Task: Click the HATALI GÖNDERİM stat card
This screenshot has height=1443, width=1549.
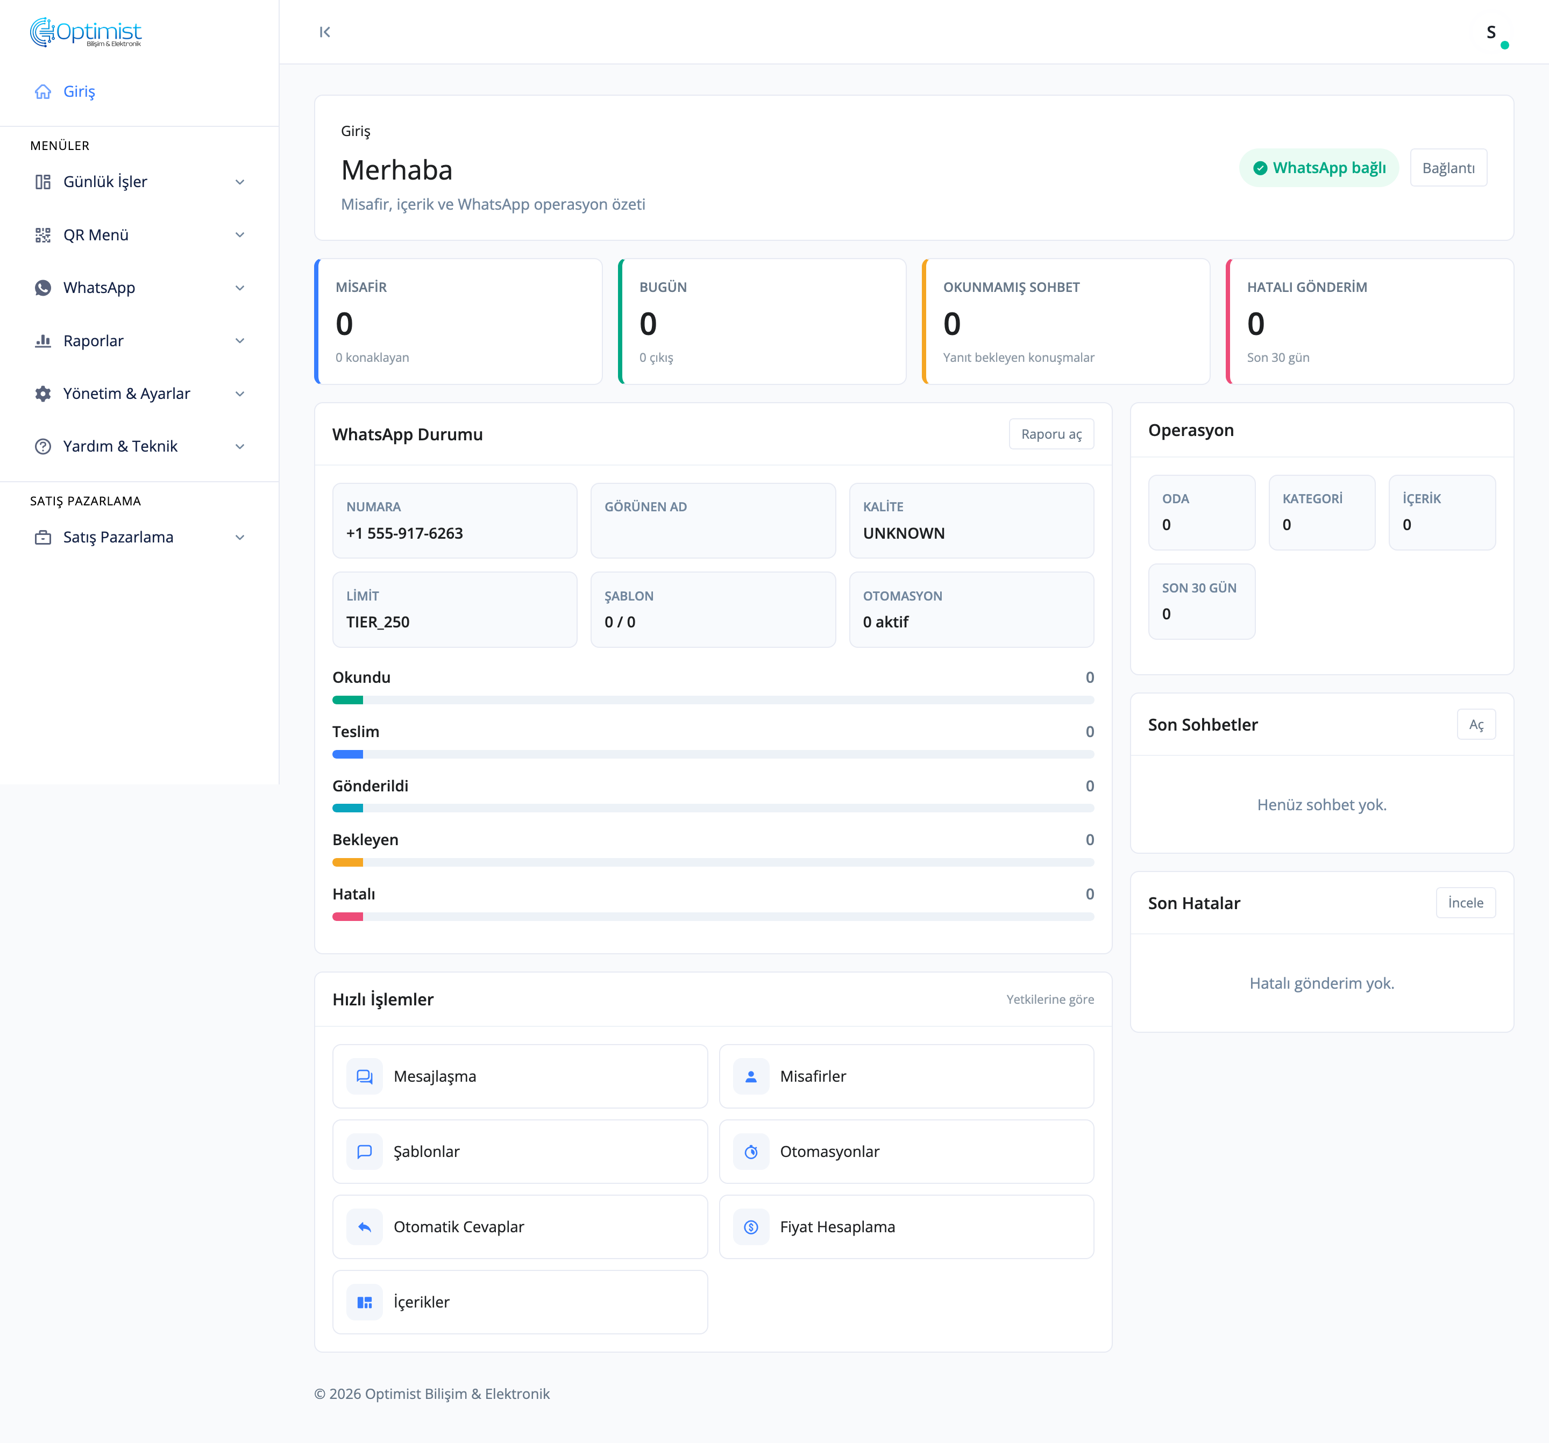Action: click(x=1369, y=322)
